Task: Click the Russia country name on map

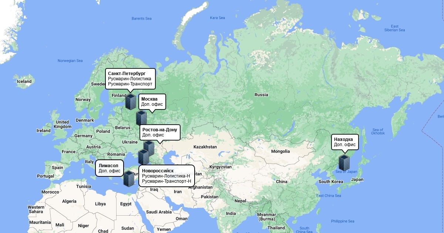Action: point(261,95)
